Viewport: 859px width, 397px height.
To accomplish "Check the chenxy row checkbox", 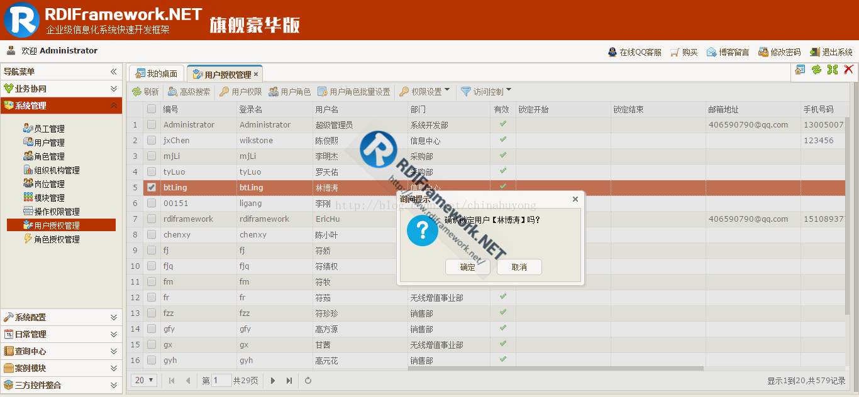I will click(152, 234).
